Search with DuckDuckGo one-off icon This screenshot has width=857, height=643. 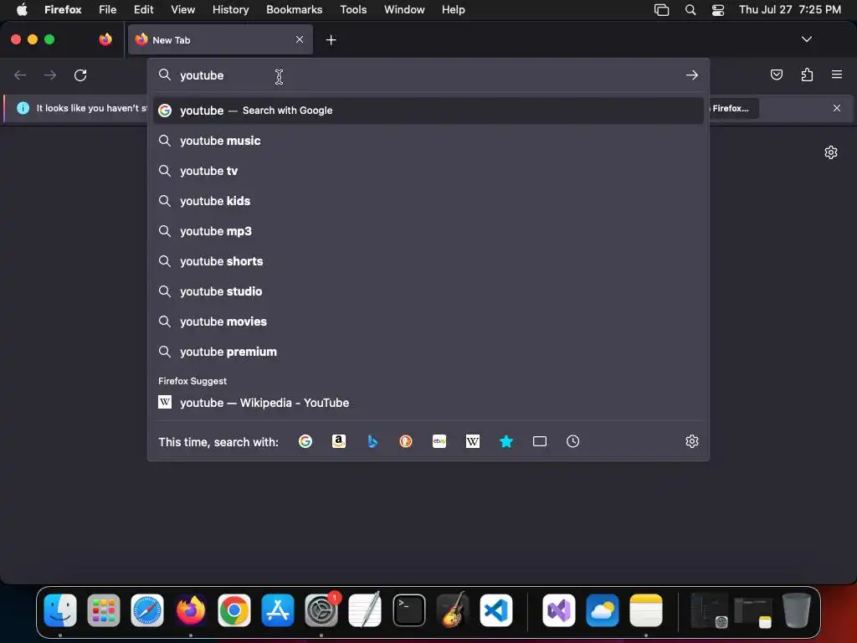click(x=406, y=441)
